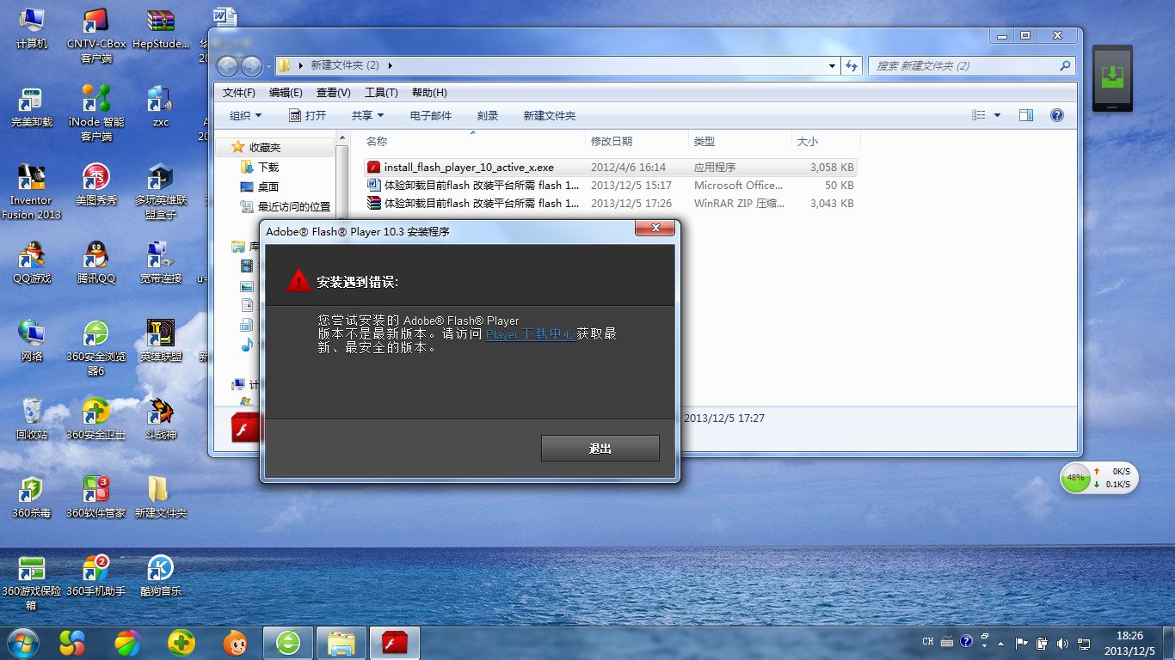This screenshot has height=660, width=1175.
Task: Click the explorer Back arrow button
Action: coord(228,65)
